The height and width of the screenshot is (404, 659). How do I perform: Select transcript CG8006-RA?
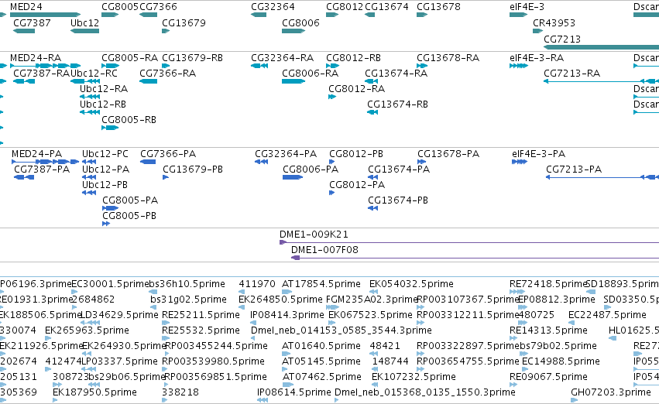point(311,73)
